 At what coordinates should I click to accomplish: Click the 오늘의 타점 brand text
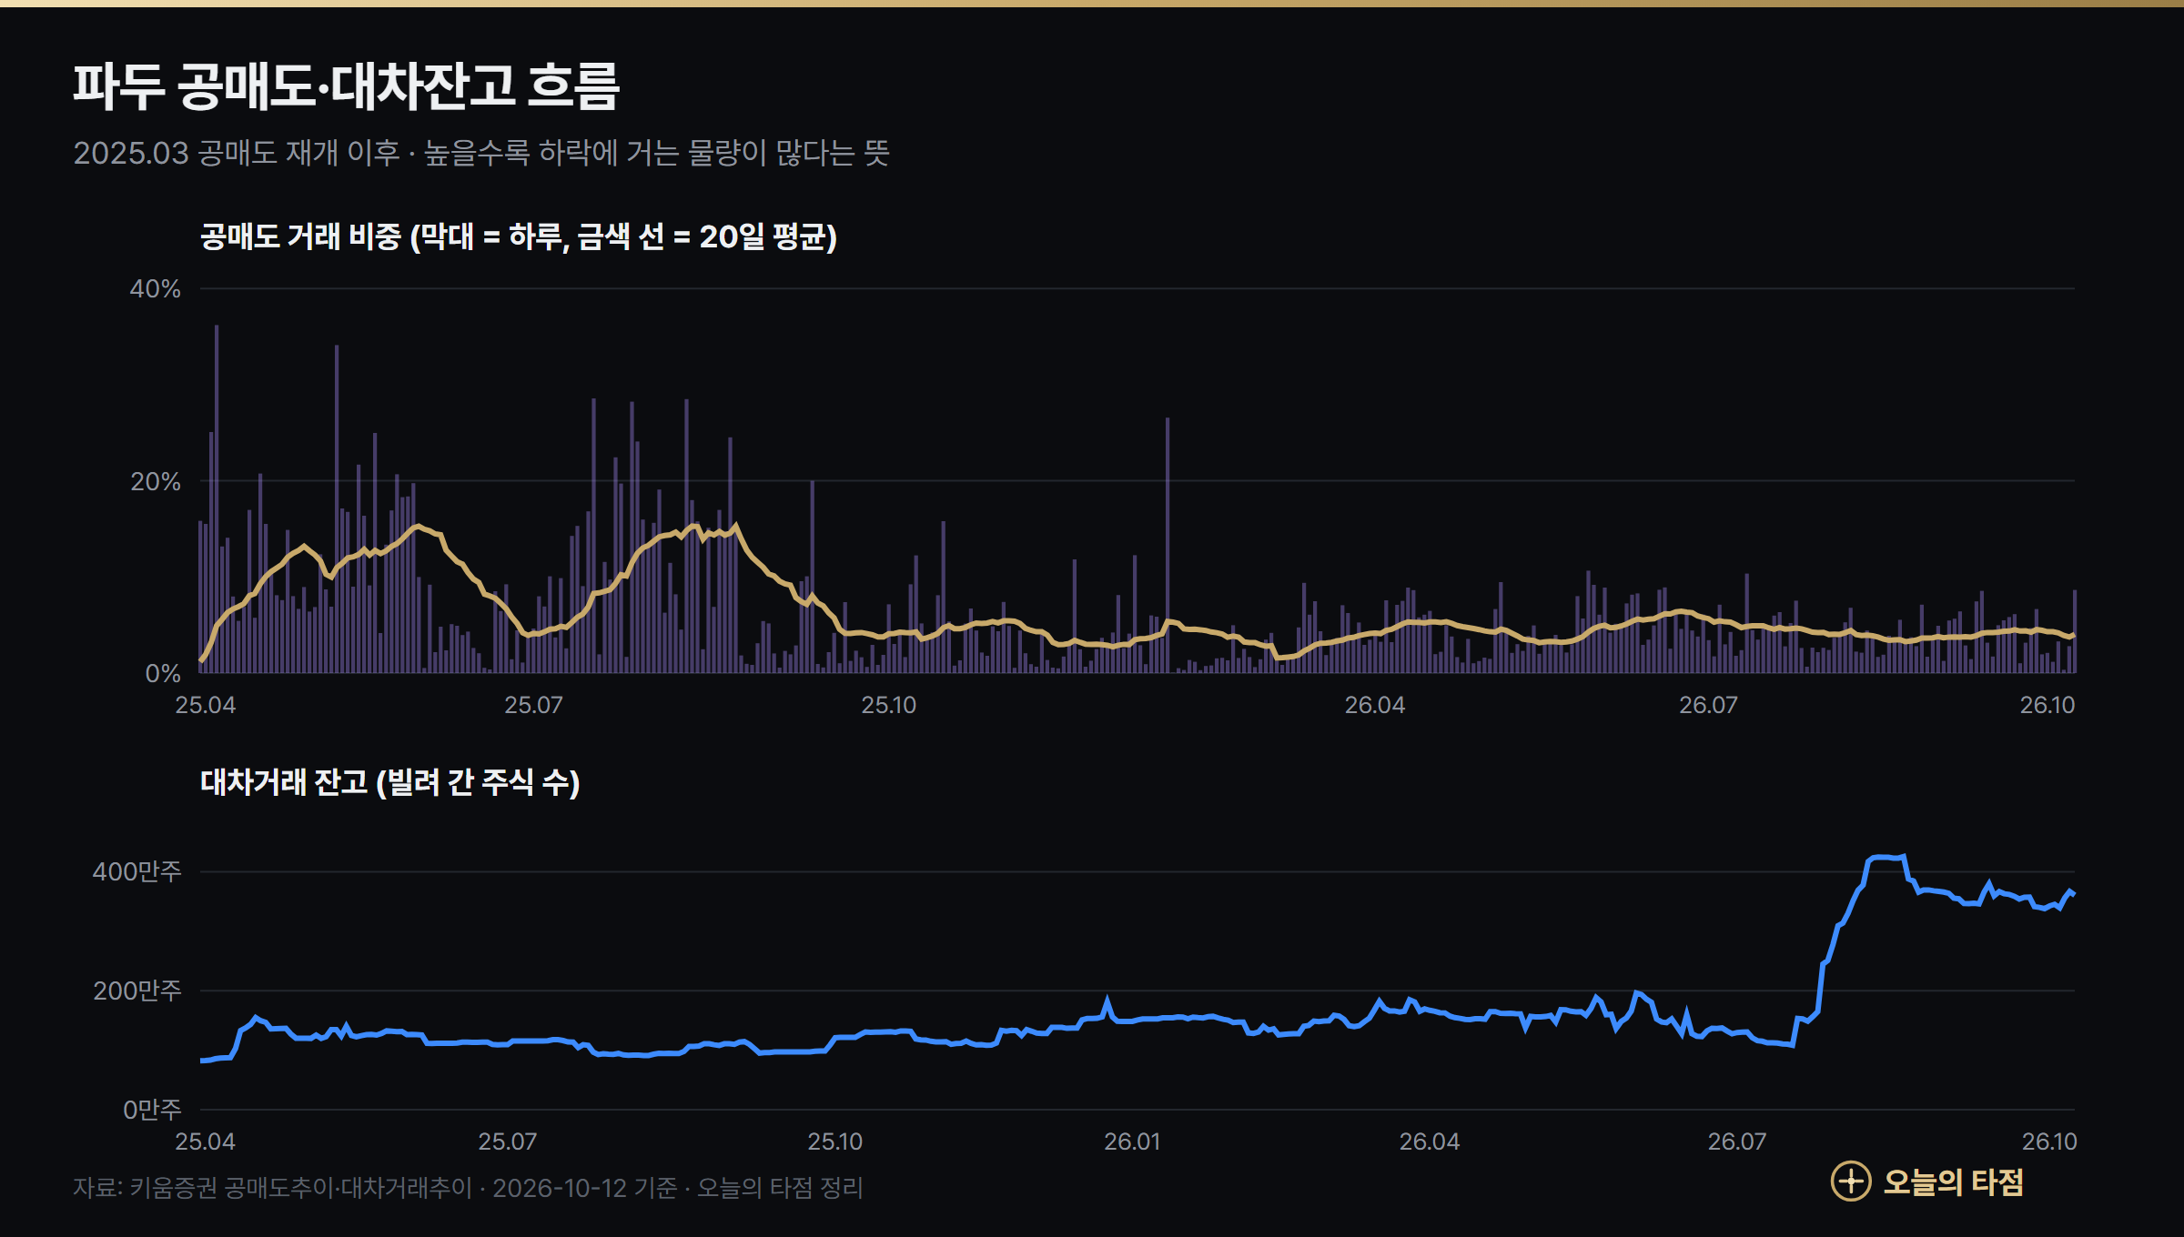coord(1953,1182)
